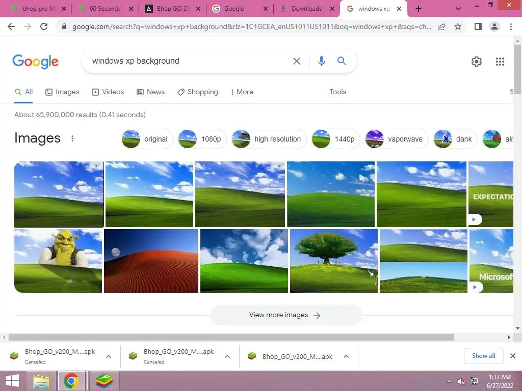522x391 pixels.
Task: Select the All results tab
Action: pos(23,92)
